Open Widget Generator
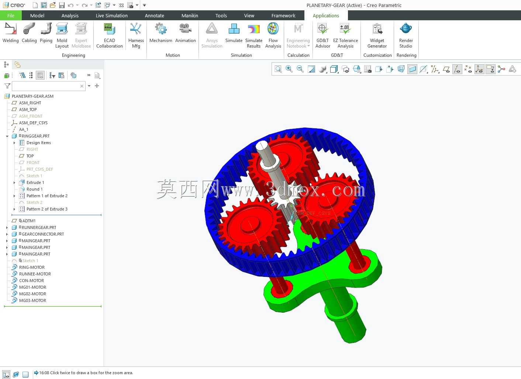 click(x=377, y=35)
